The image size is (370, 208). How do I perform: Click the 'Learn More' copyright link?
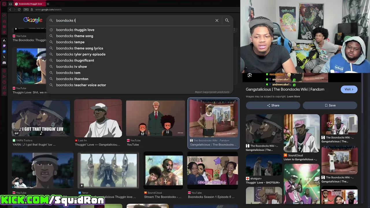[x=293, y=96]
